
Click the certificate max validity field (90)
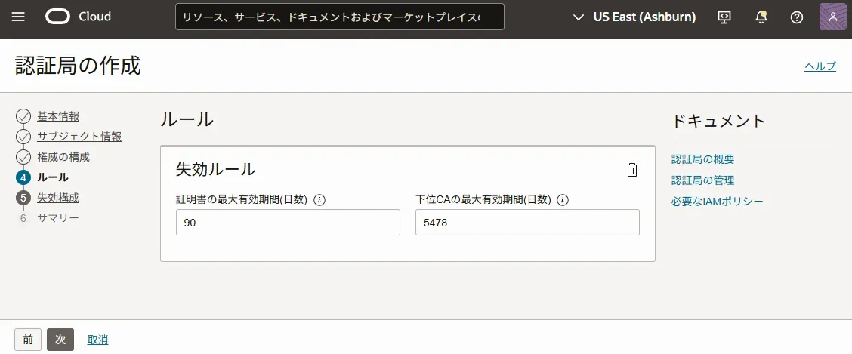pyautogui.click(x=288, y=223)
